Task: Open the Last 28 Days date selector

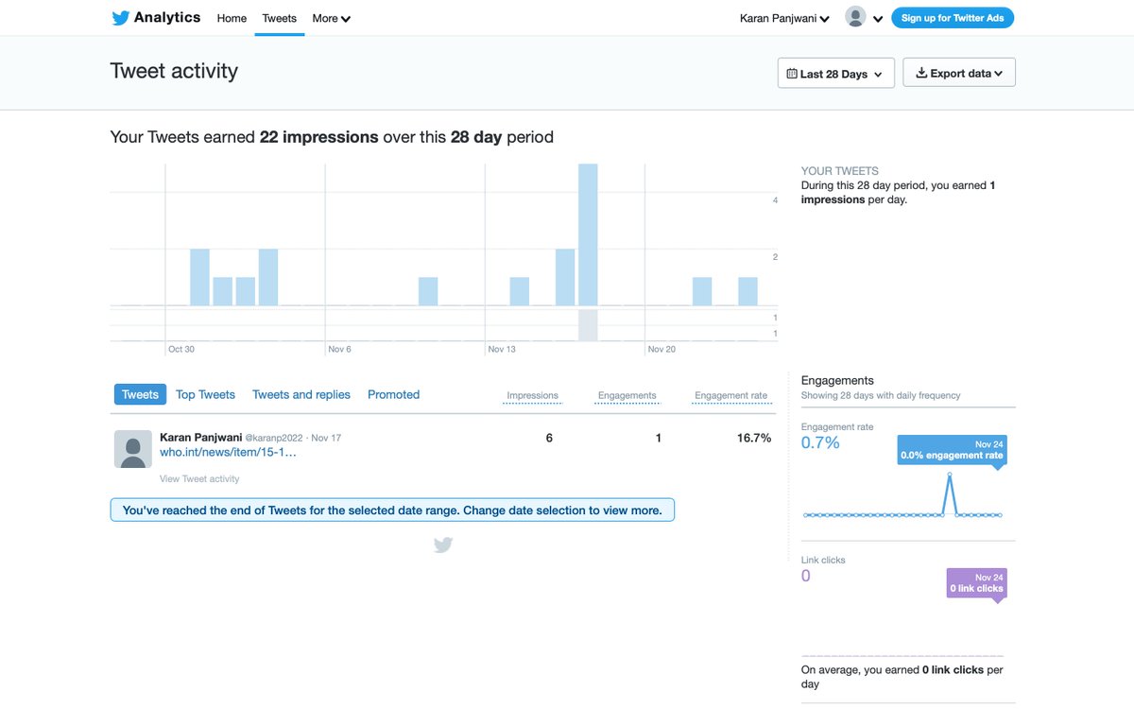Action: 836,74
